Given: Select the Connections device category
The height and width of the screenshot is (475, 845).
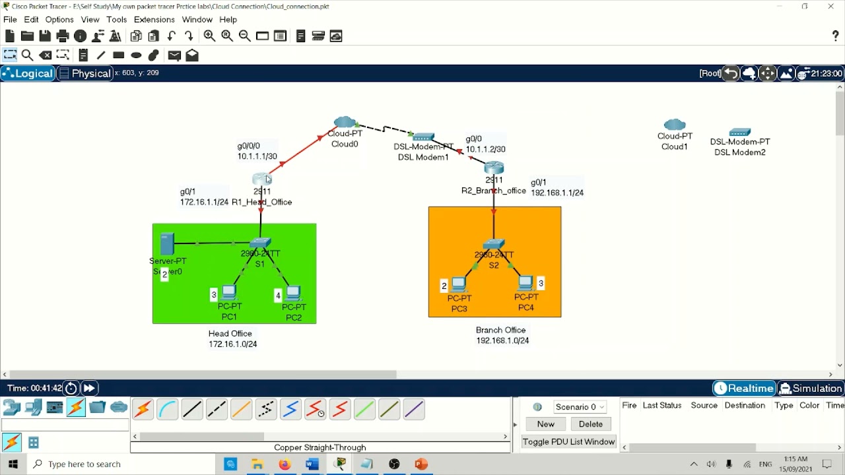Looking at the screenshot, I should (x=76, y=408).
